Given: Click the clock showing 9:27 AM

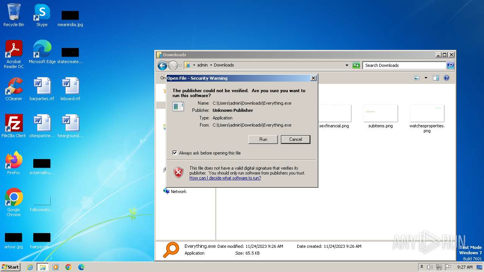Looking at the screenshot, I should coord(465,267).
